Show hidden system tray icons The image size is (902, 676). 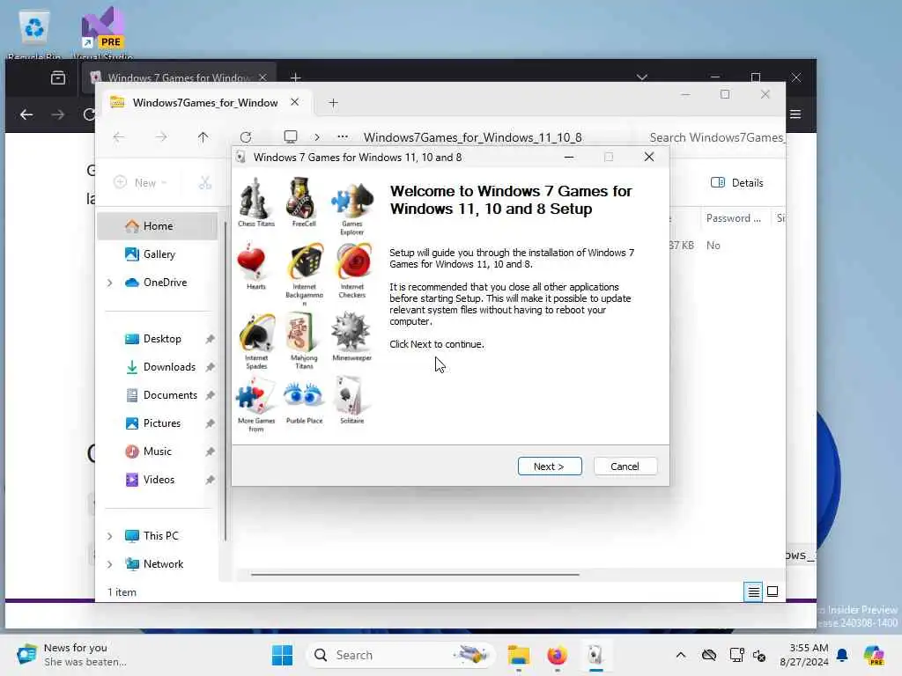[x=681, y=655]
